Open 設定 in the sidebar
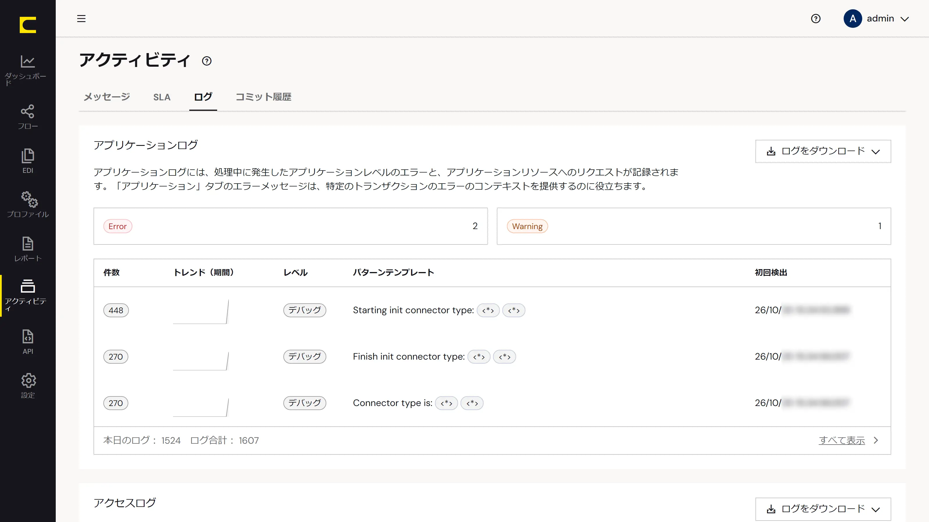Viewport: 929px width, 522px height. 28,386
